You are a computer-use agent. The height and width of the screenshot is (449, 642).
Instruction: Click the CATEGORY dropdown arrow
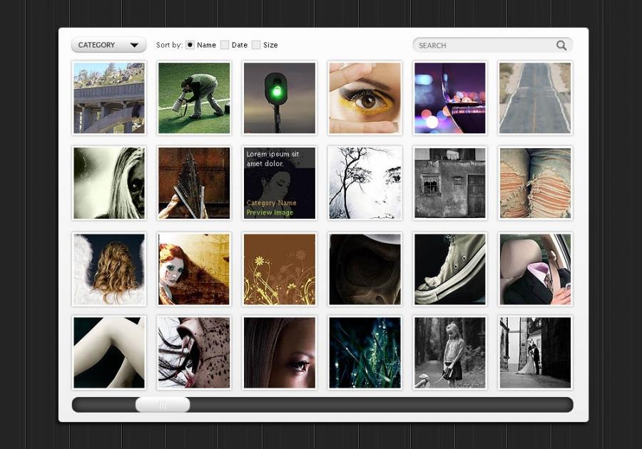(x=134, y=46)
